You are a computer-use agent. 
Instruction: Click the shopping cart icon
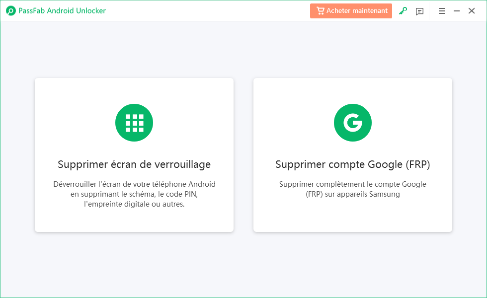320,10
